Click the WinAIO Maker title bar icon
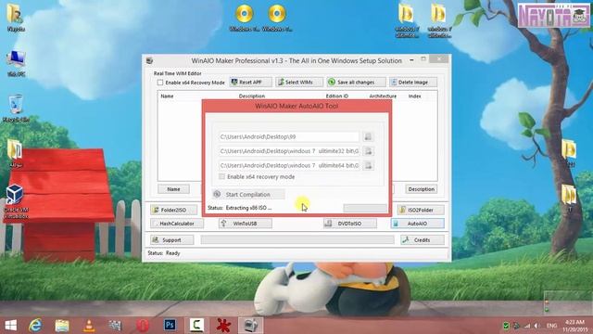 point(150,60)
